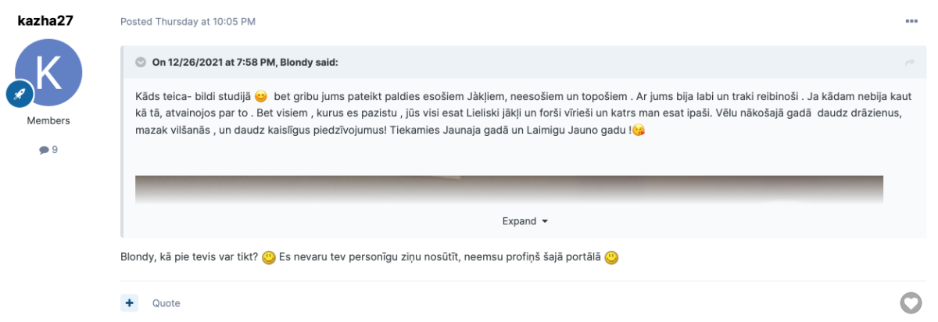Click the emoji after "var tikt?"
The height and width of the screenshot is (322, 938).
coord(269,257)
